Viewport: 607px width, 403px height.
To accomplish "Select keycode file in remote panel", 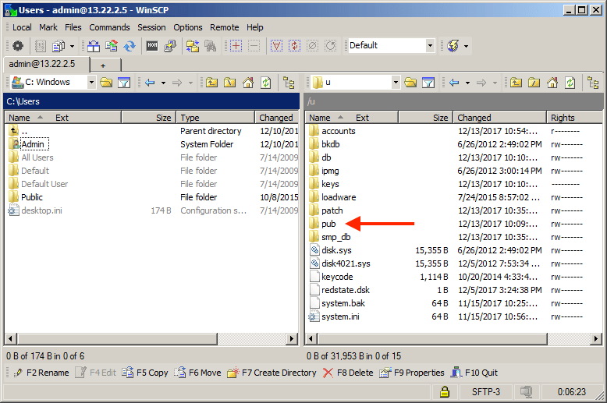I will tap(337, 277).
